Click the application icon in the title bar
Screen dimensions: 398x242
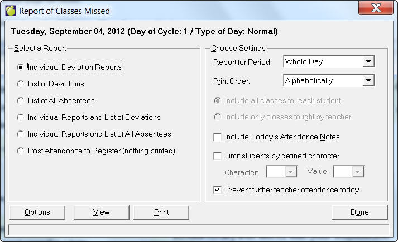(10, 11)
